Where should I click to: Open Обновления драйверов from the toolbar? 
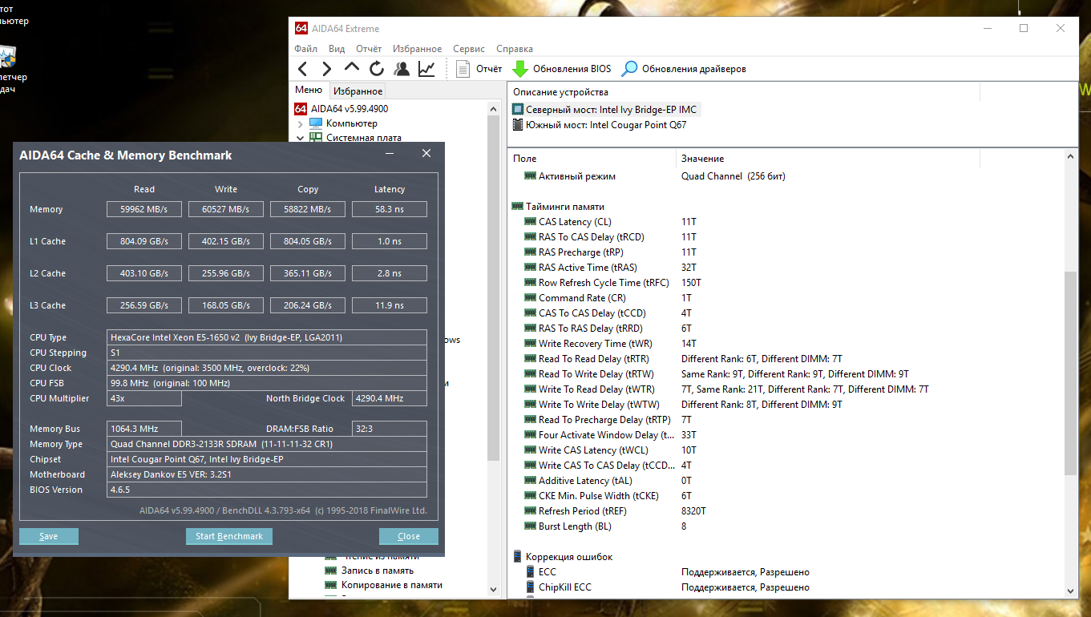(684, 69)
